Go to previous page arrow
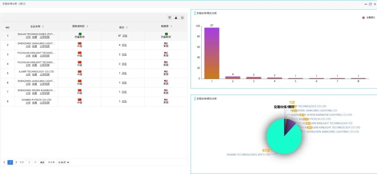Screen dimensions: 377x174 tap(4, 162)
